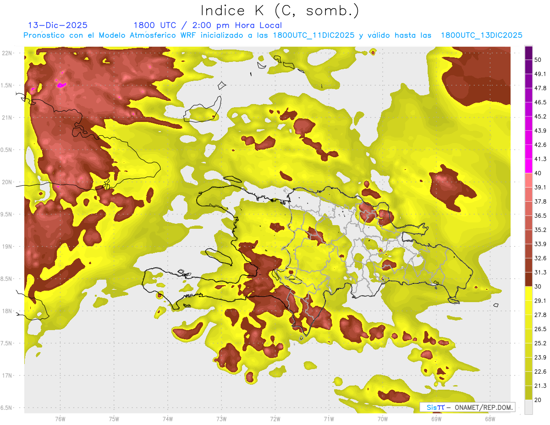Click the "20N" latitude label
Viewport: 550px width, 425px height.
coord(7,182)
